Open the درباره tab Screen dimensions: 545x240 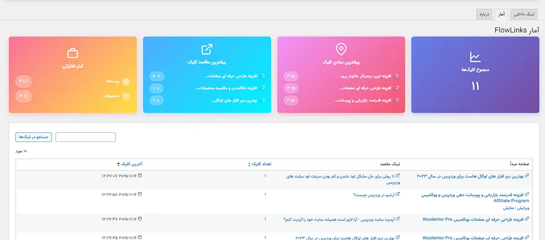[x=485, y=14]
